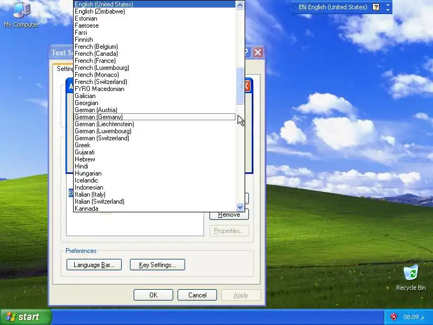Screen dimensions: 433x325
Task: Select German (Liechtenstein) in the list
Action: [155, 124]
